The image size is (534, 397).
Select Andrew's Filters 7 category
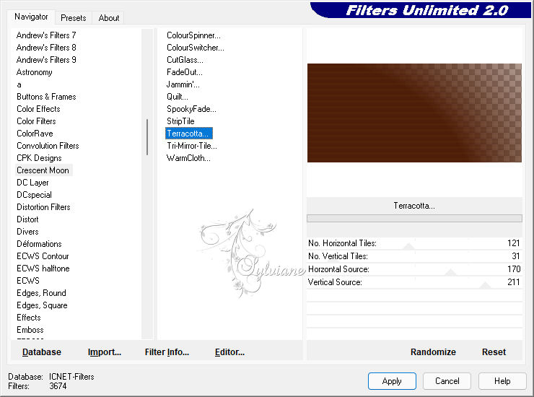pos(46,35)
